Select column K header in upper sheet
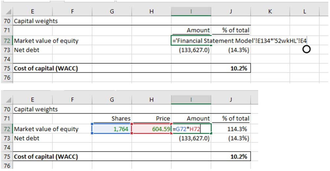 point(270,11)
